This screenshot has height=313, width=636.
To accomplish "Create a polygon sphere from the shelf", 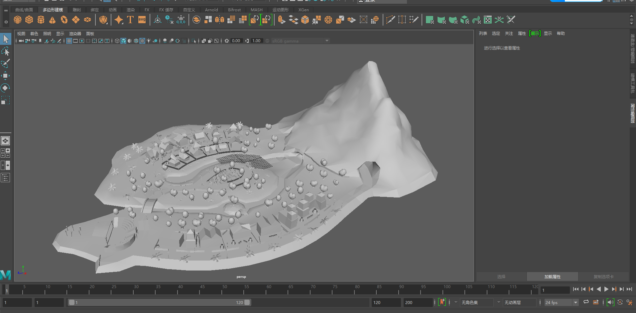I will [x=18, y=20].
